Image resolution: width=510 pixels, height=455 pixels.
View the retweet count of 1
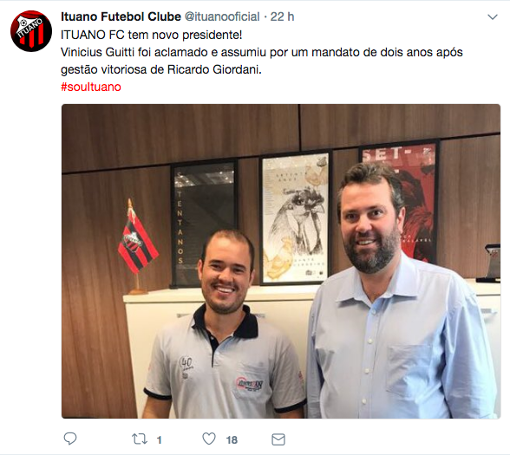coord(160,440)
